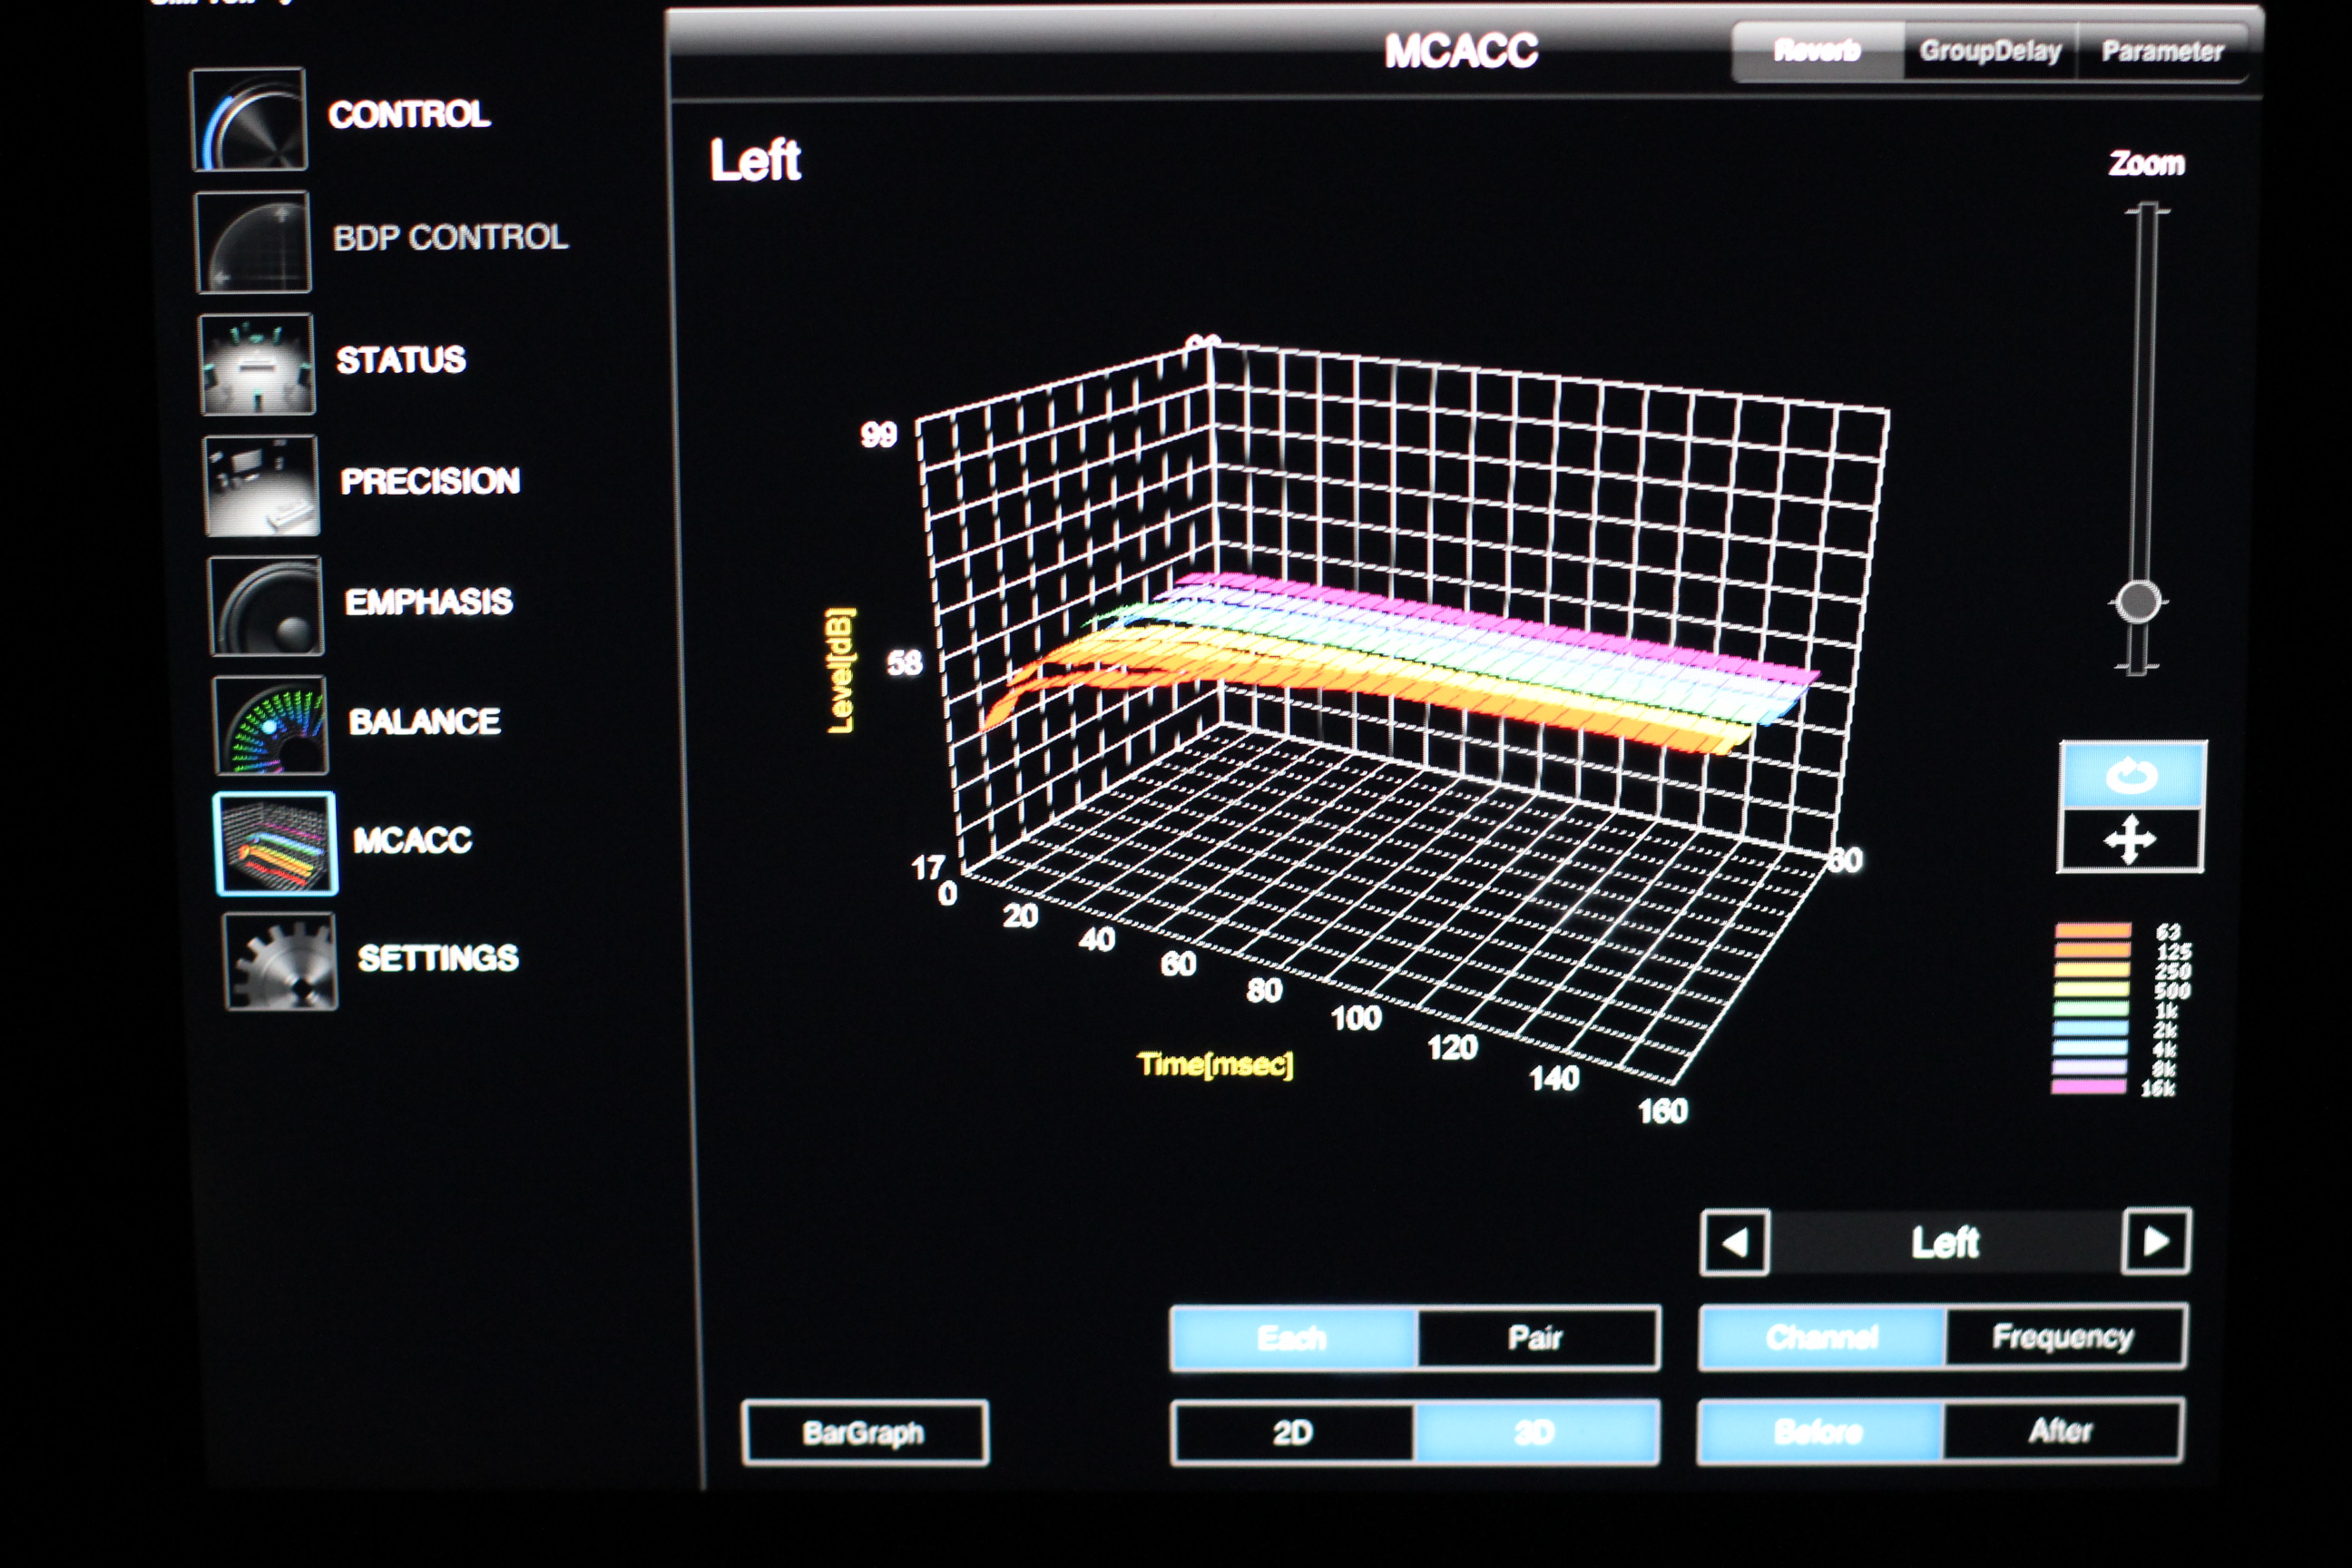Image resolution: width=2352 pixels, height=1568 pixels.
Task: Click the BDP CONTROL menu label
Action: click(x=451, y=238)
